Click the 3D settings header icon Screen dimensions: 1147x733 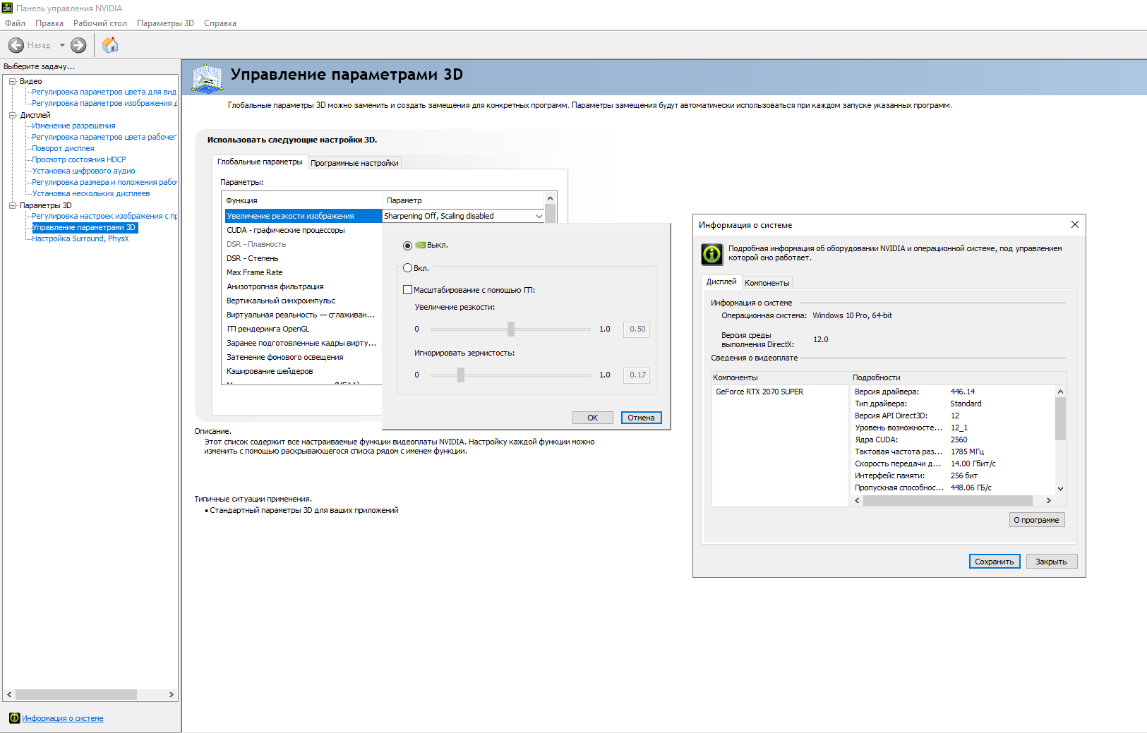pyautogui.click(x=207, y=78)
